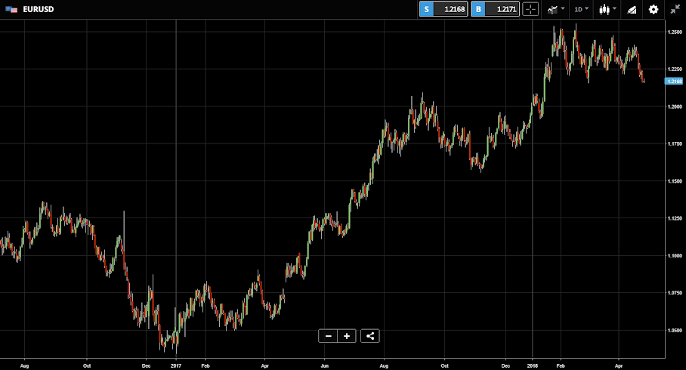Click the Sell button at 1.2168
Viewport: 686px width, 370px height.
coord(443,9)
